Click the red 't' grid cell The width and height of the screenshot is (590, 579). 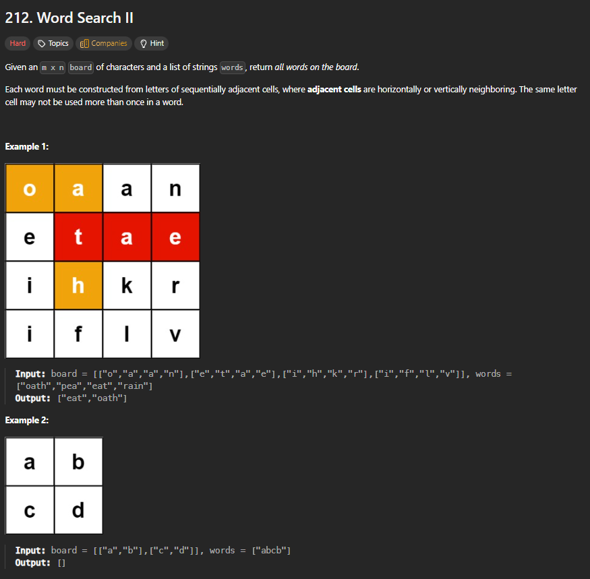(78, 237)
